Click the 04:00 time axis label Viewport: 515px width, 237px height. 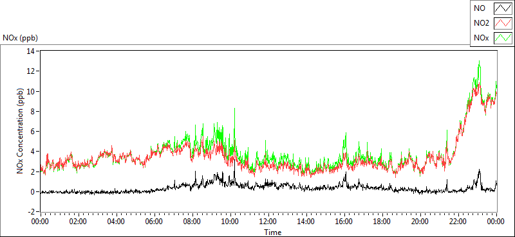coord(116,222)
